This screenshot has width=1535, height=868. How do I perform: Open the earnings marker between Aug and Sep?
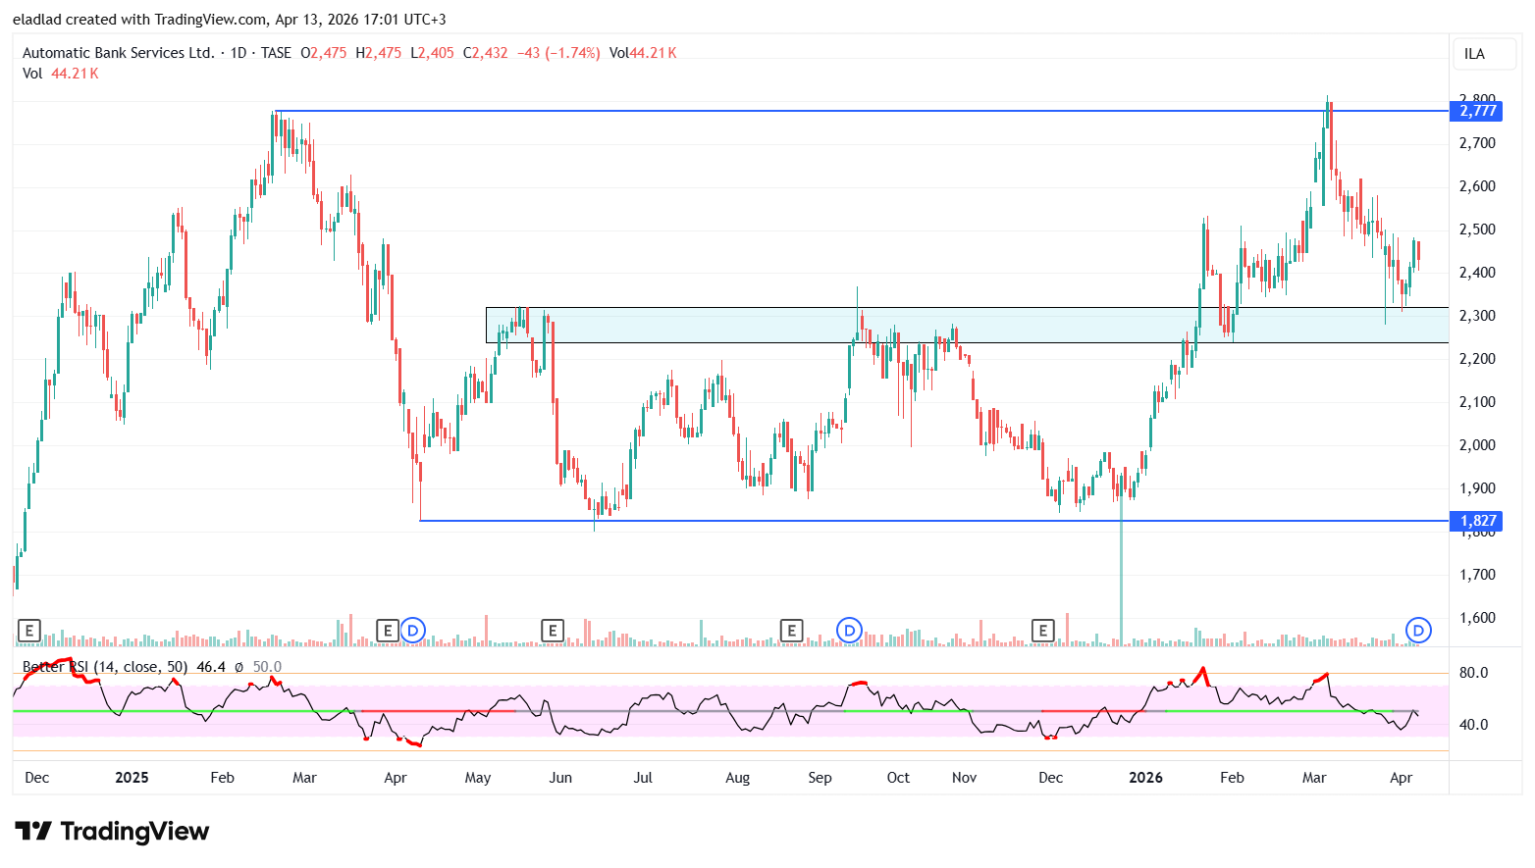click(x=791, y=631)
